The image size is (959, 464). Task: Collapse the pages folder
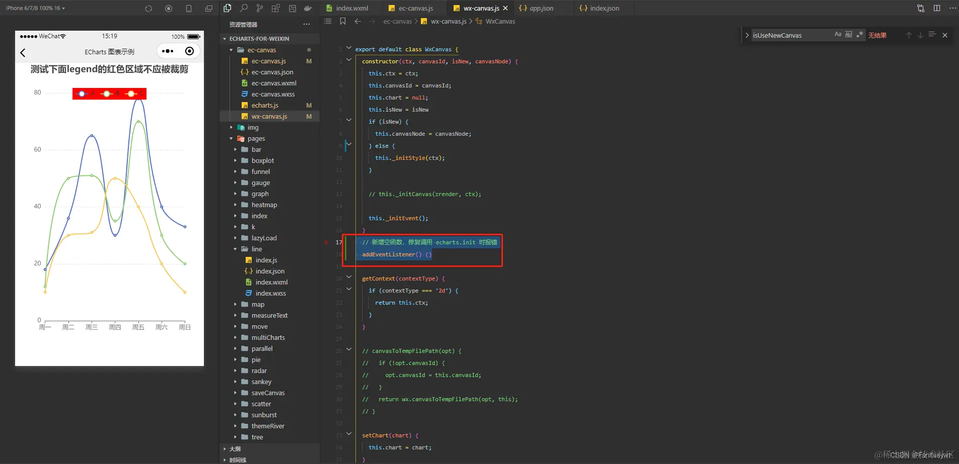(269, 138)
